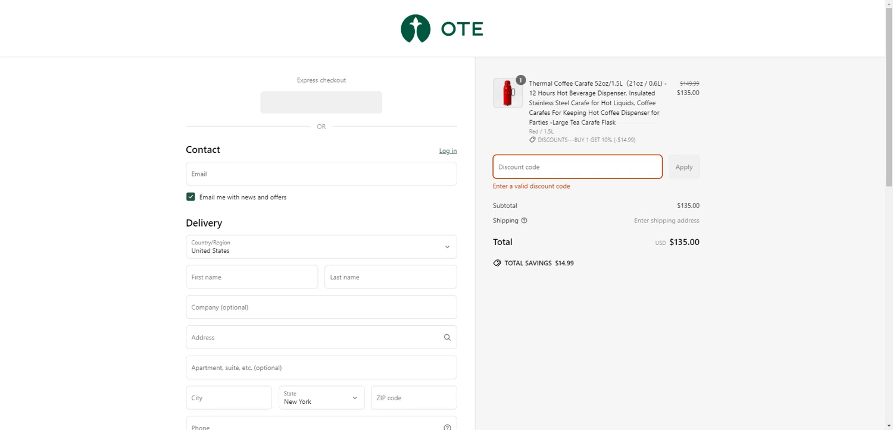Open the State dropdown showing New York
This screenshot has width=893, height=430.
pos(321,398)
